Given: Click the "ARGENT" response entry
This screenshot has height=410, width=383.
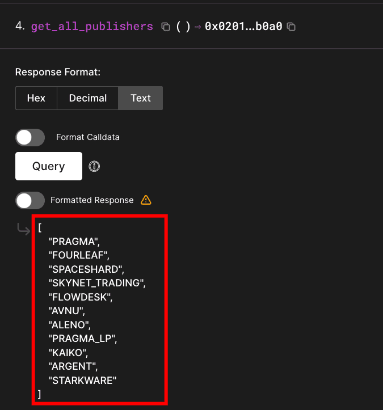Looking at the screenshot, I should (73, 366).
